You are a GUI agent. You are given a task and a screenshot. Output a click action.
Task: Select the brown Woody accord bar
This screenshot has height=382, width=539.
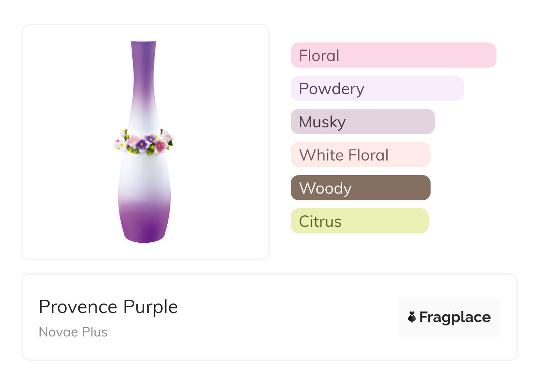[360, 188]
